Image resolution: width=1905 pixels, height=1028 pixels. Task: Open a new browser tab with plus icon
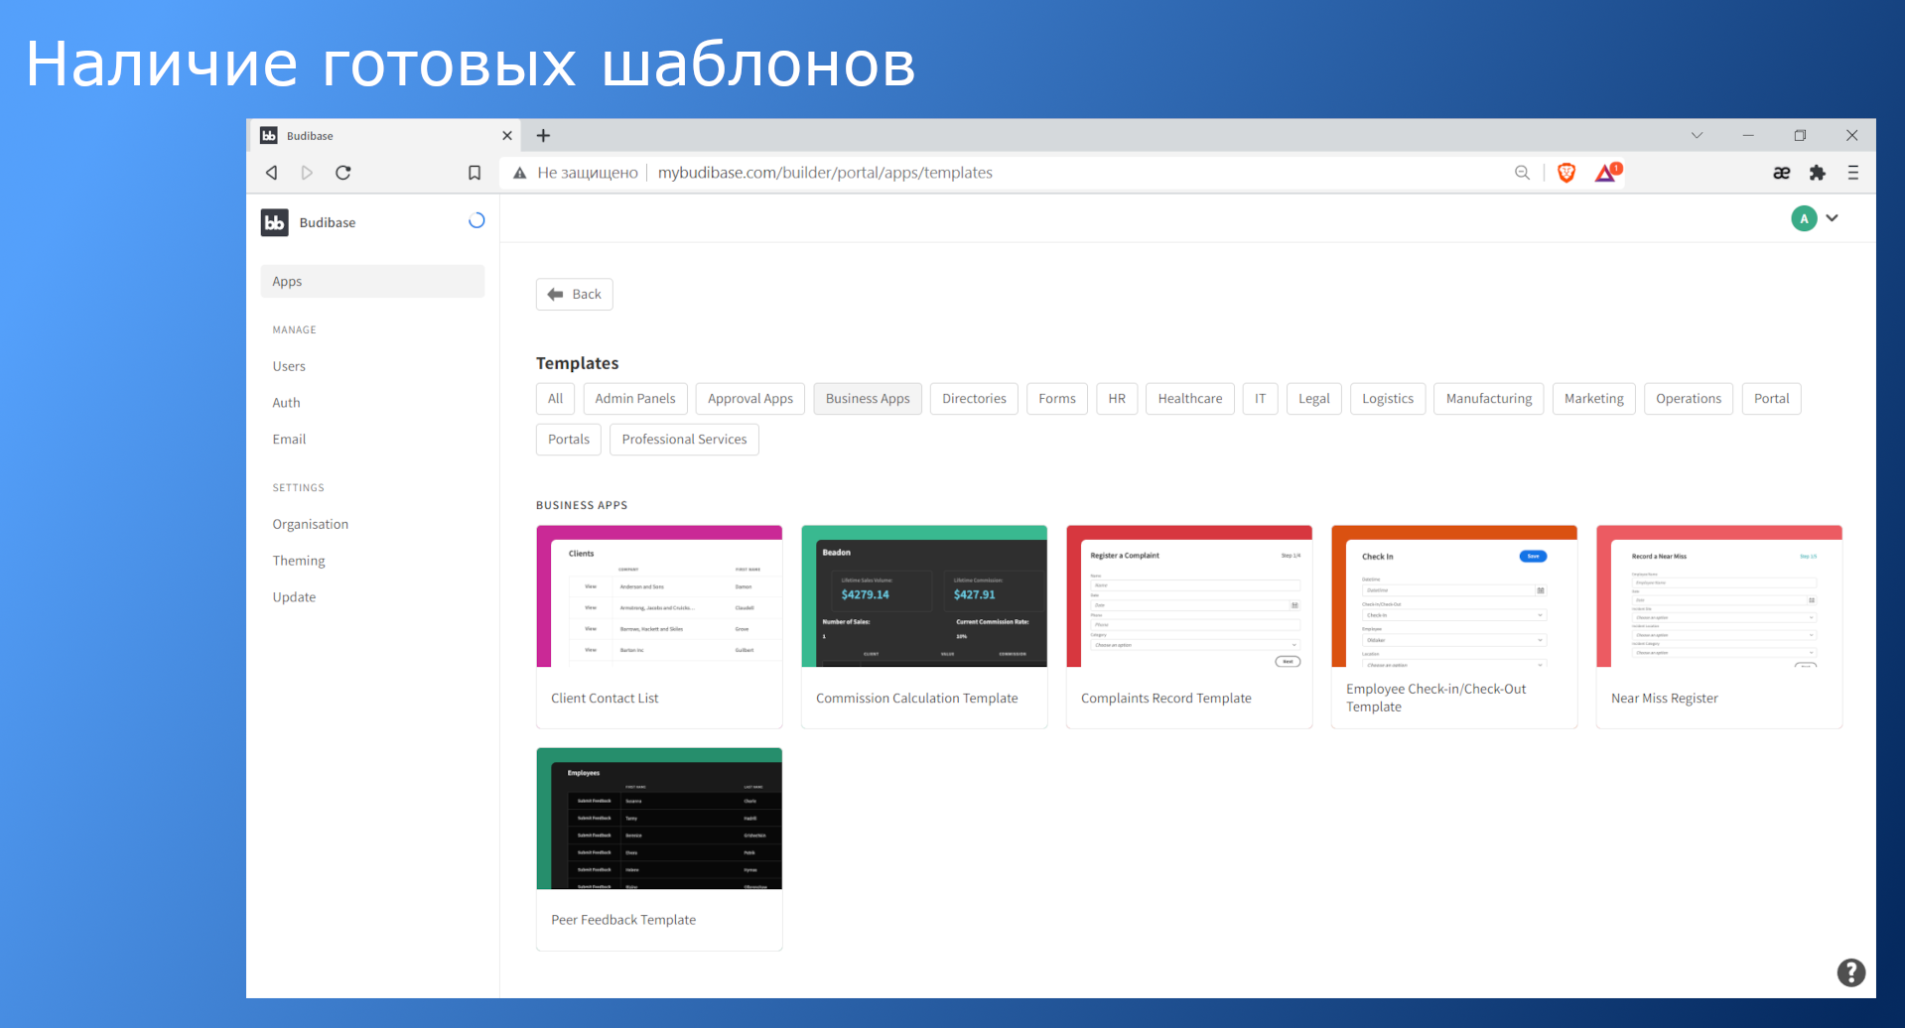tap(543, 136)
